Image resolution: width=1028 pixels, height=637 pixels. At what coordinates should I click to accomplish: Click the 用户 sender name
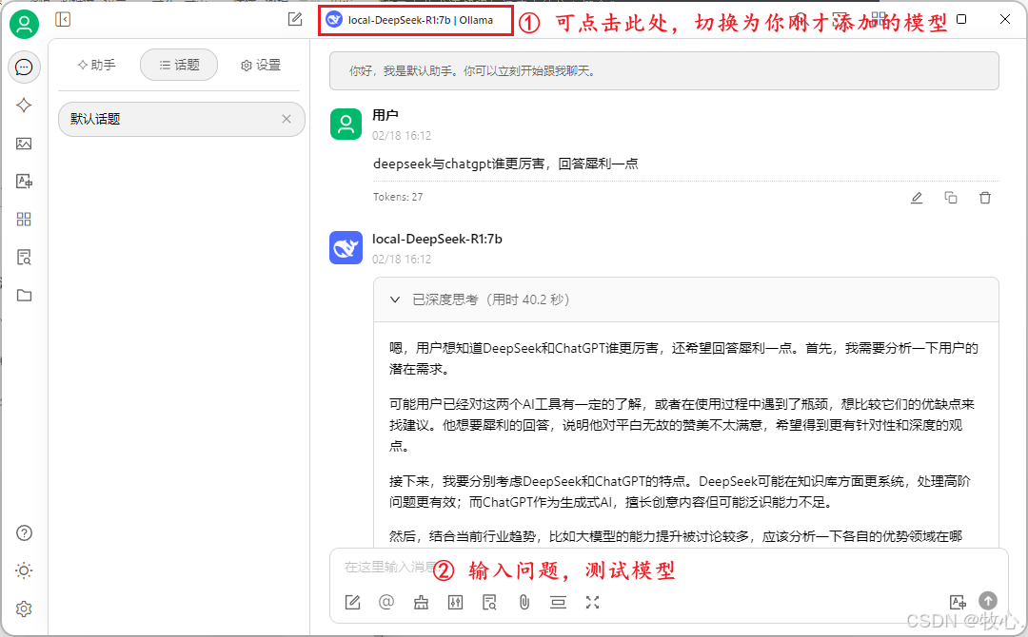coord(385,115)
